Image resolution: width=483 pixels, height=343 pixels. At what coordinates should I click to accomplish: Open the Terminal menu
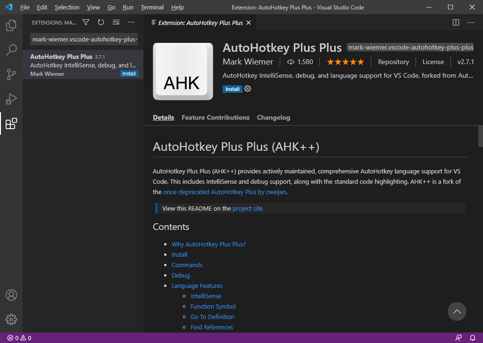pyautogui.click(x=152, y=7)
